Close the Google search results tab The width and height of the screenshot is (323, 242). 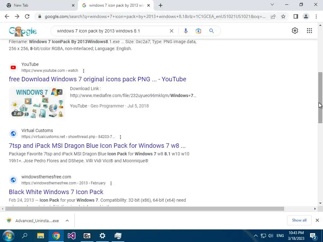pos(149,6)
